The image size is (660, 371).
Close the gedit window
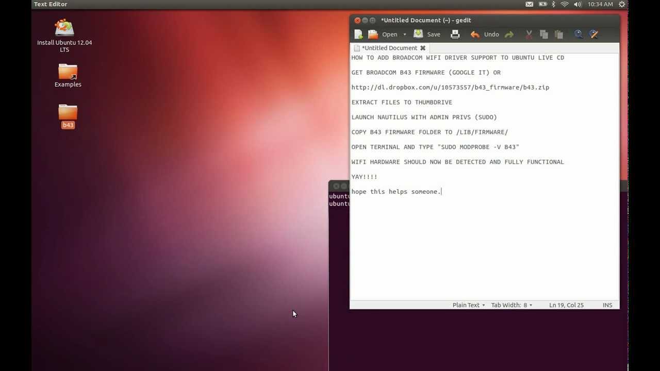[357, 21]
